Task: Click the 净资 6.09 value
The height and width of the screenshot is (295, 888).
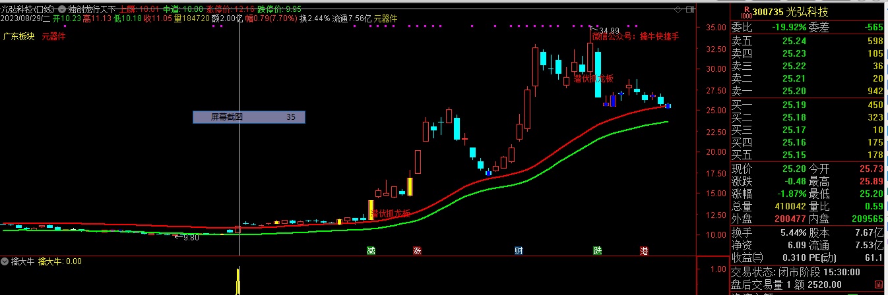Action: pos(797,245)
